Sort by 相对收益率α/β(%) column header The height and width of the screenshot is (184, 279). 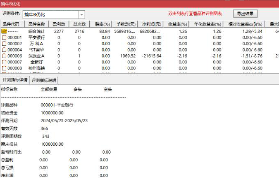click(x=244, y=24)
